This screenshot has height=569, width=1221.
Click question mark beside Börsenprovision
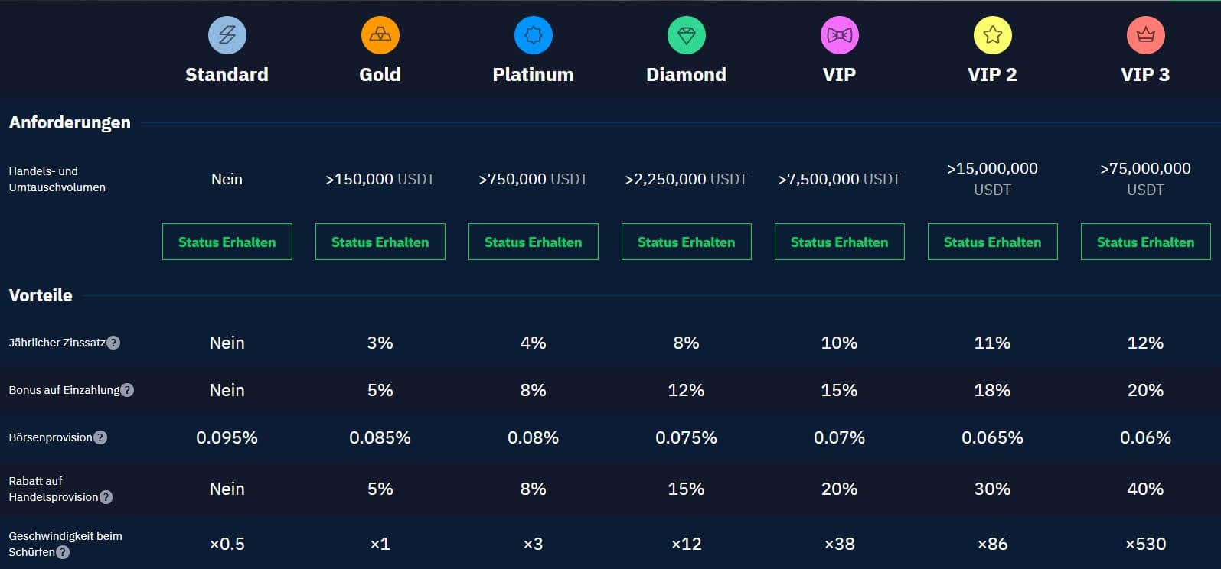tap(100, 437)
